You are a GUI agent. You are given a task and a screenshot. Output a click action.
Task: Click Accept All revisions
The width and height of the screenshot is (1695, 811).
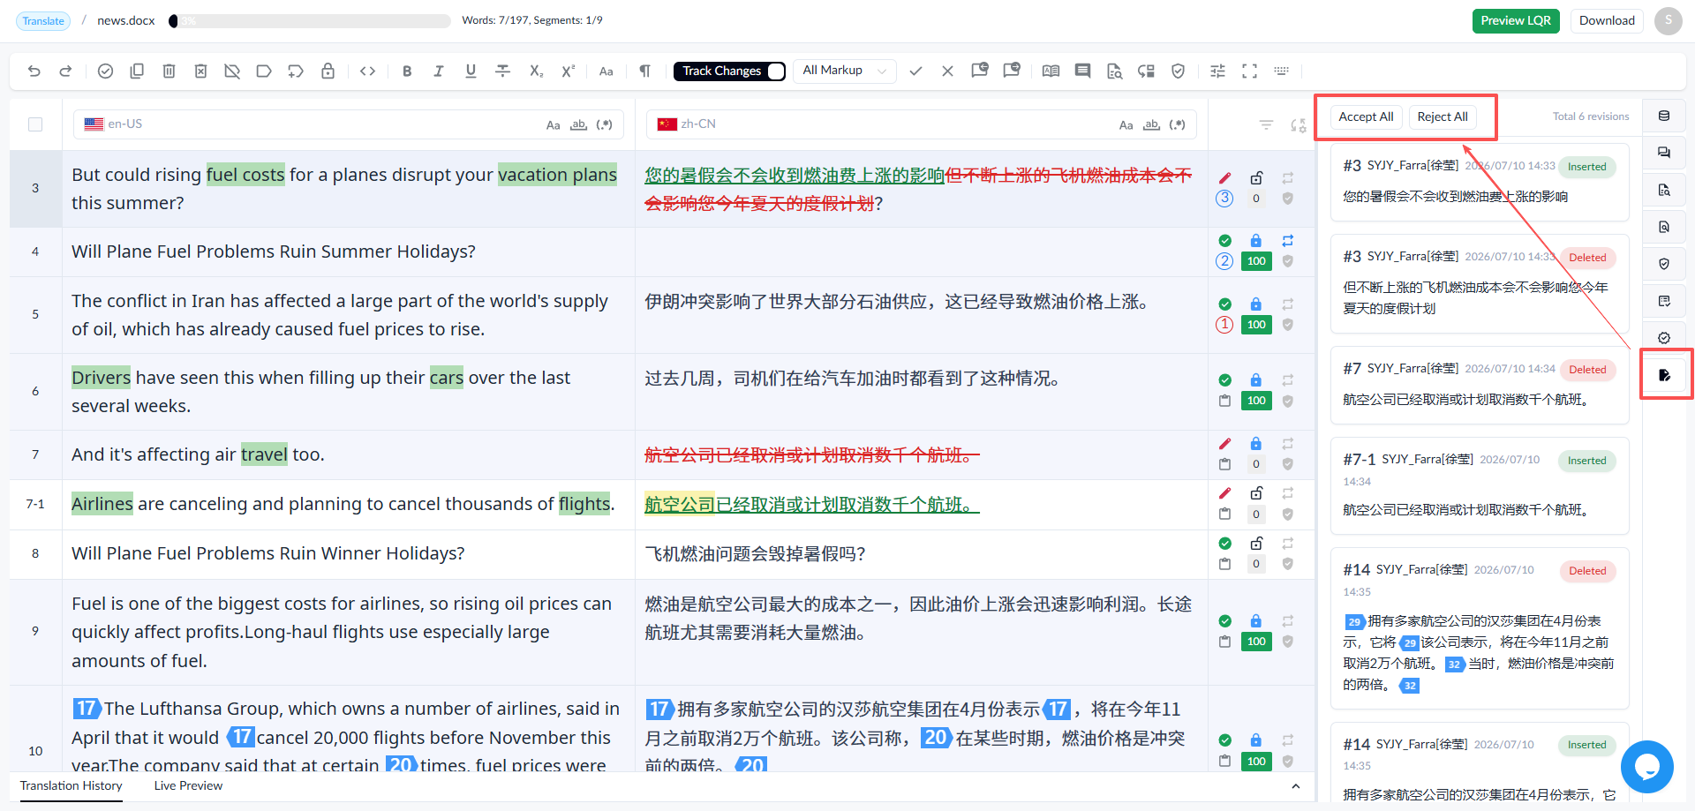tap(1366, 116)
